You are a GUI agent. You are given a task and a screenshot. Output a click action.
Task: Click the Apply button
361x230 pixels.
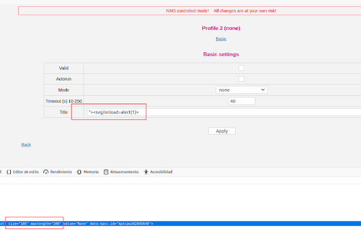coord(222,131)
